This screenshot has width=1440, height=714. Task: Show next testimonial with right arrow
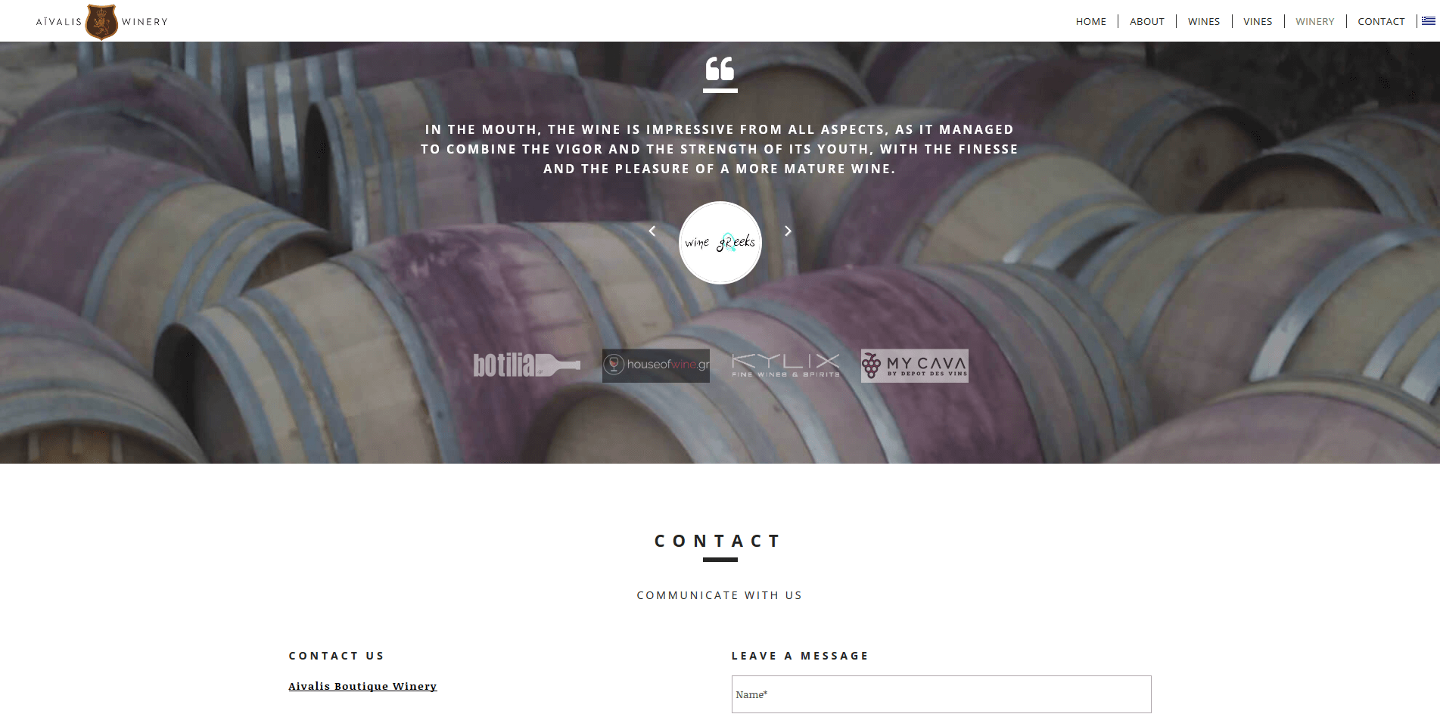click(x=788, y=231)
